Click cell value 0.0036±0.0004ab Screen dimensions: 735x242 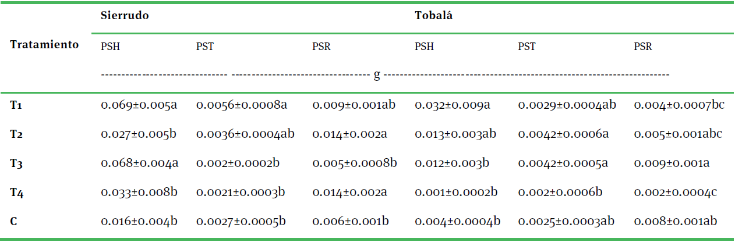tap(245, 134)
